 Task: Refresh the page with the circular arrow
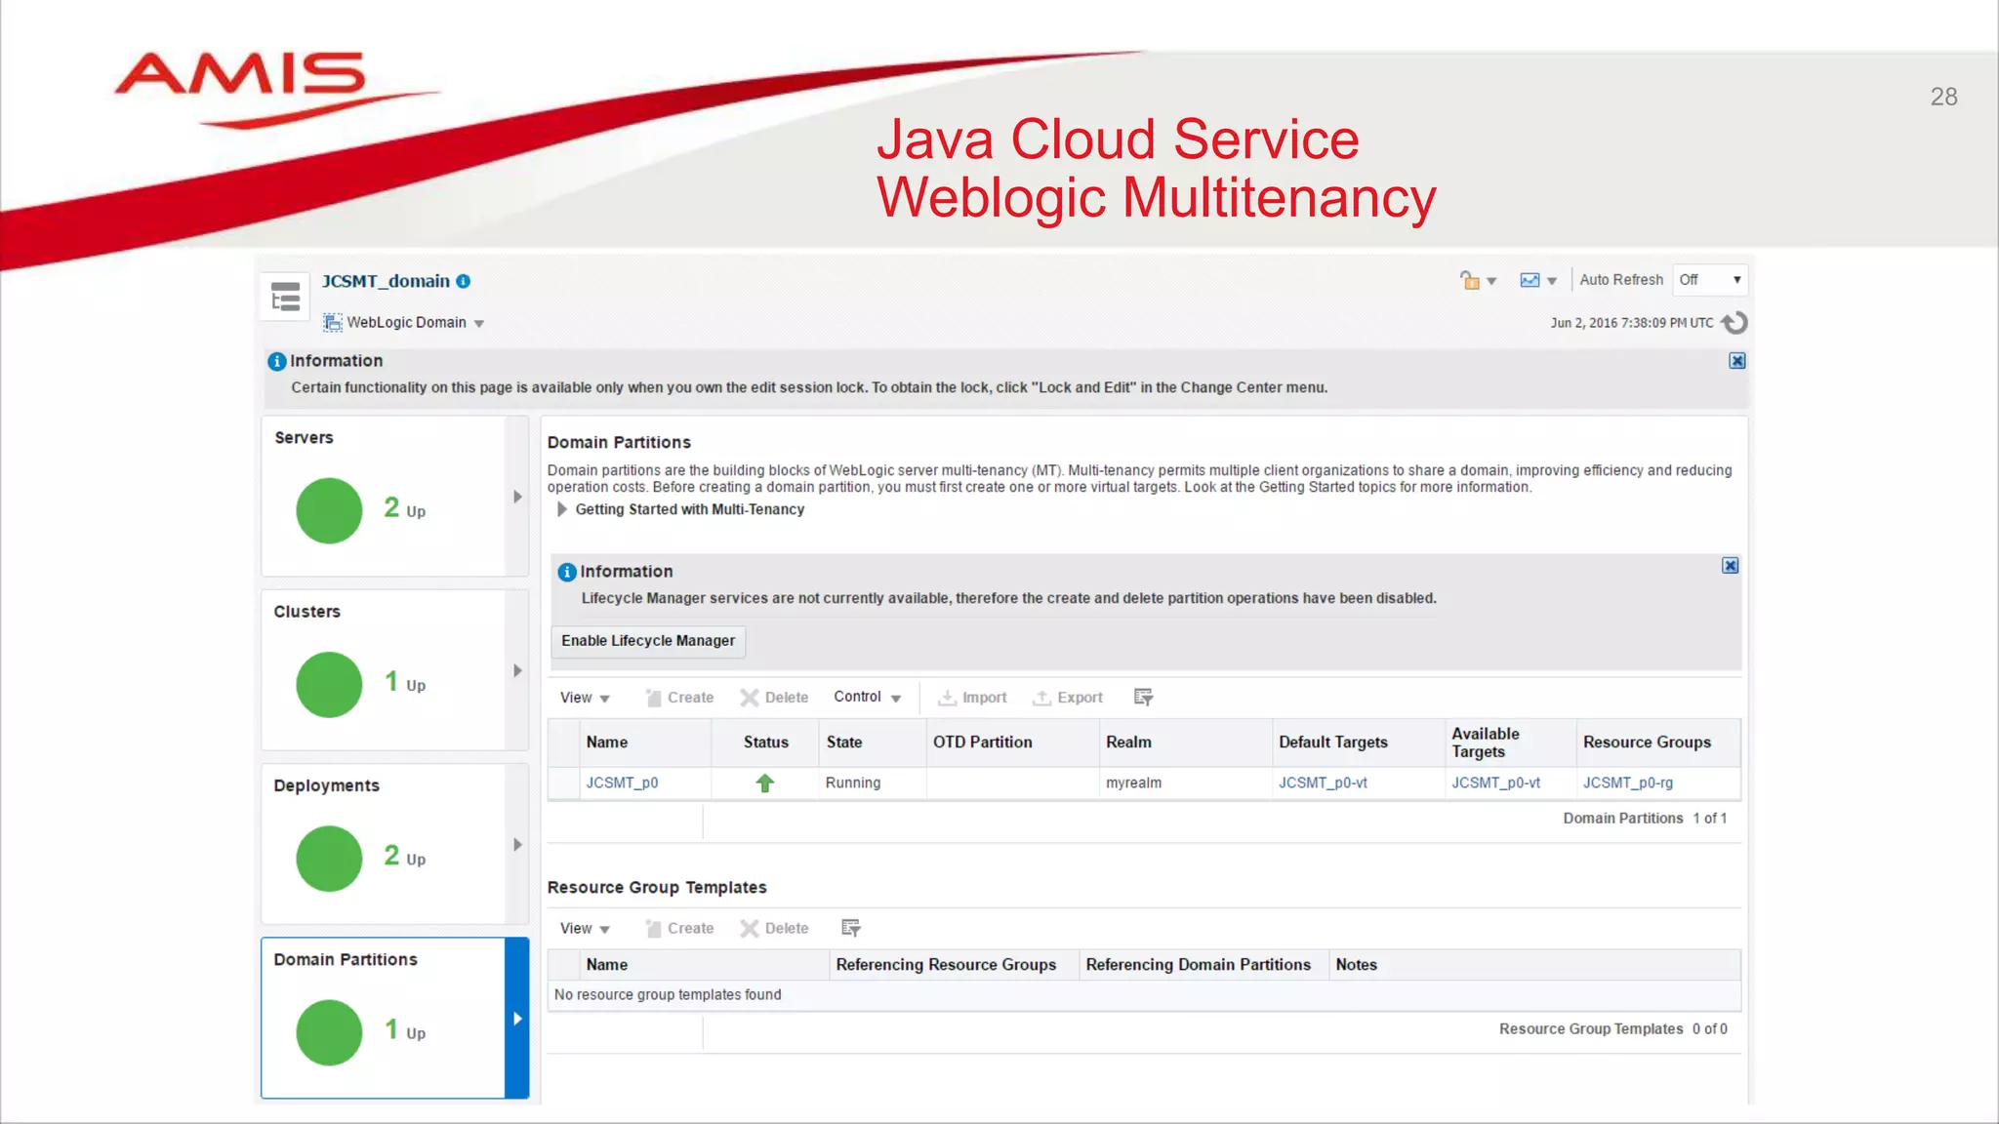[x=1734, y=323]
